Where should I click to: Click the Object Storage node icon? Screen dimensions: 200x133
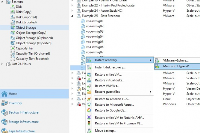tap(13, 28)
